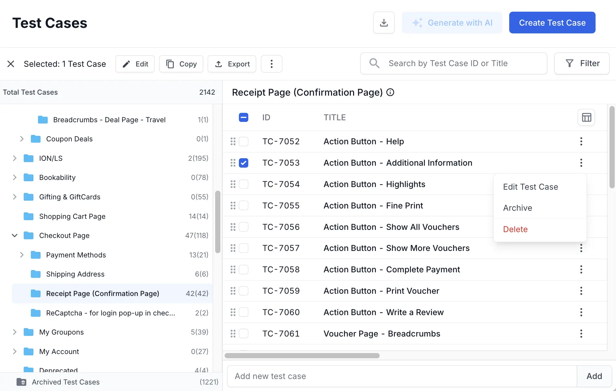Click the Create Test Case button
Screen dimensions: 616x391
[x=552, y=23]
